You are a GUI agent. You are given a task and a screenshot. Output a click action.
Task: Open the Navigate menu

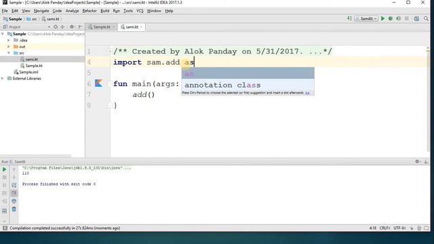click(41, 11)
